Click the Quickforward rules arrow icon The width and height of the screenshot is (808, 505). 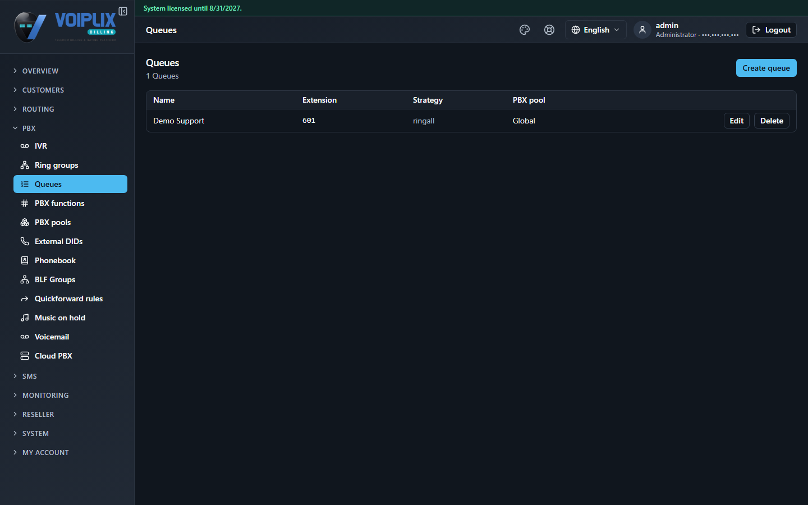[25, 299]
